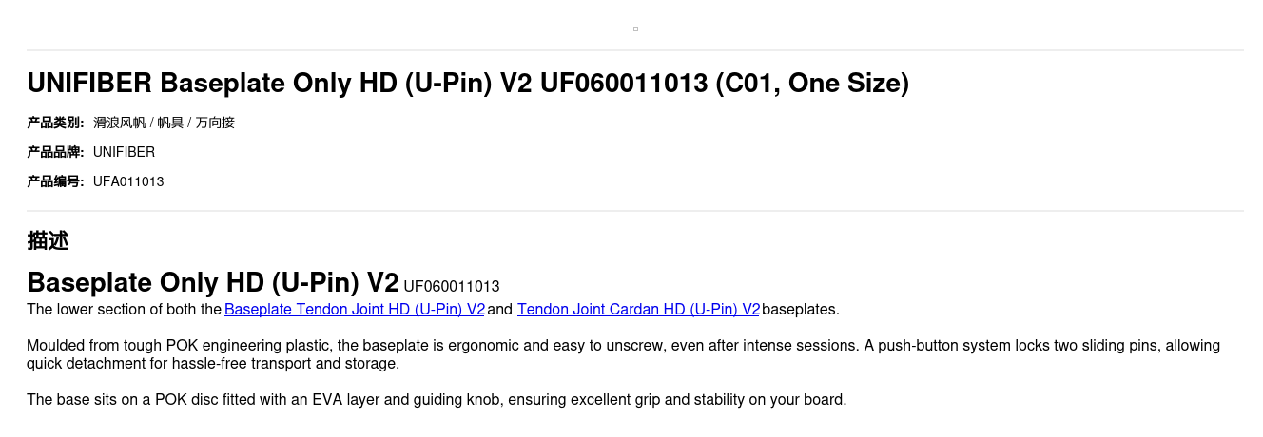Select the UF060011013 code beside the subheading
This screenshot has height=437, width=1263.
coord(452,286)
